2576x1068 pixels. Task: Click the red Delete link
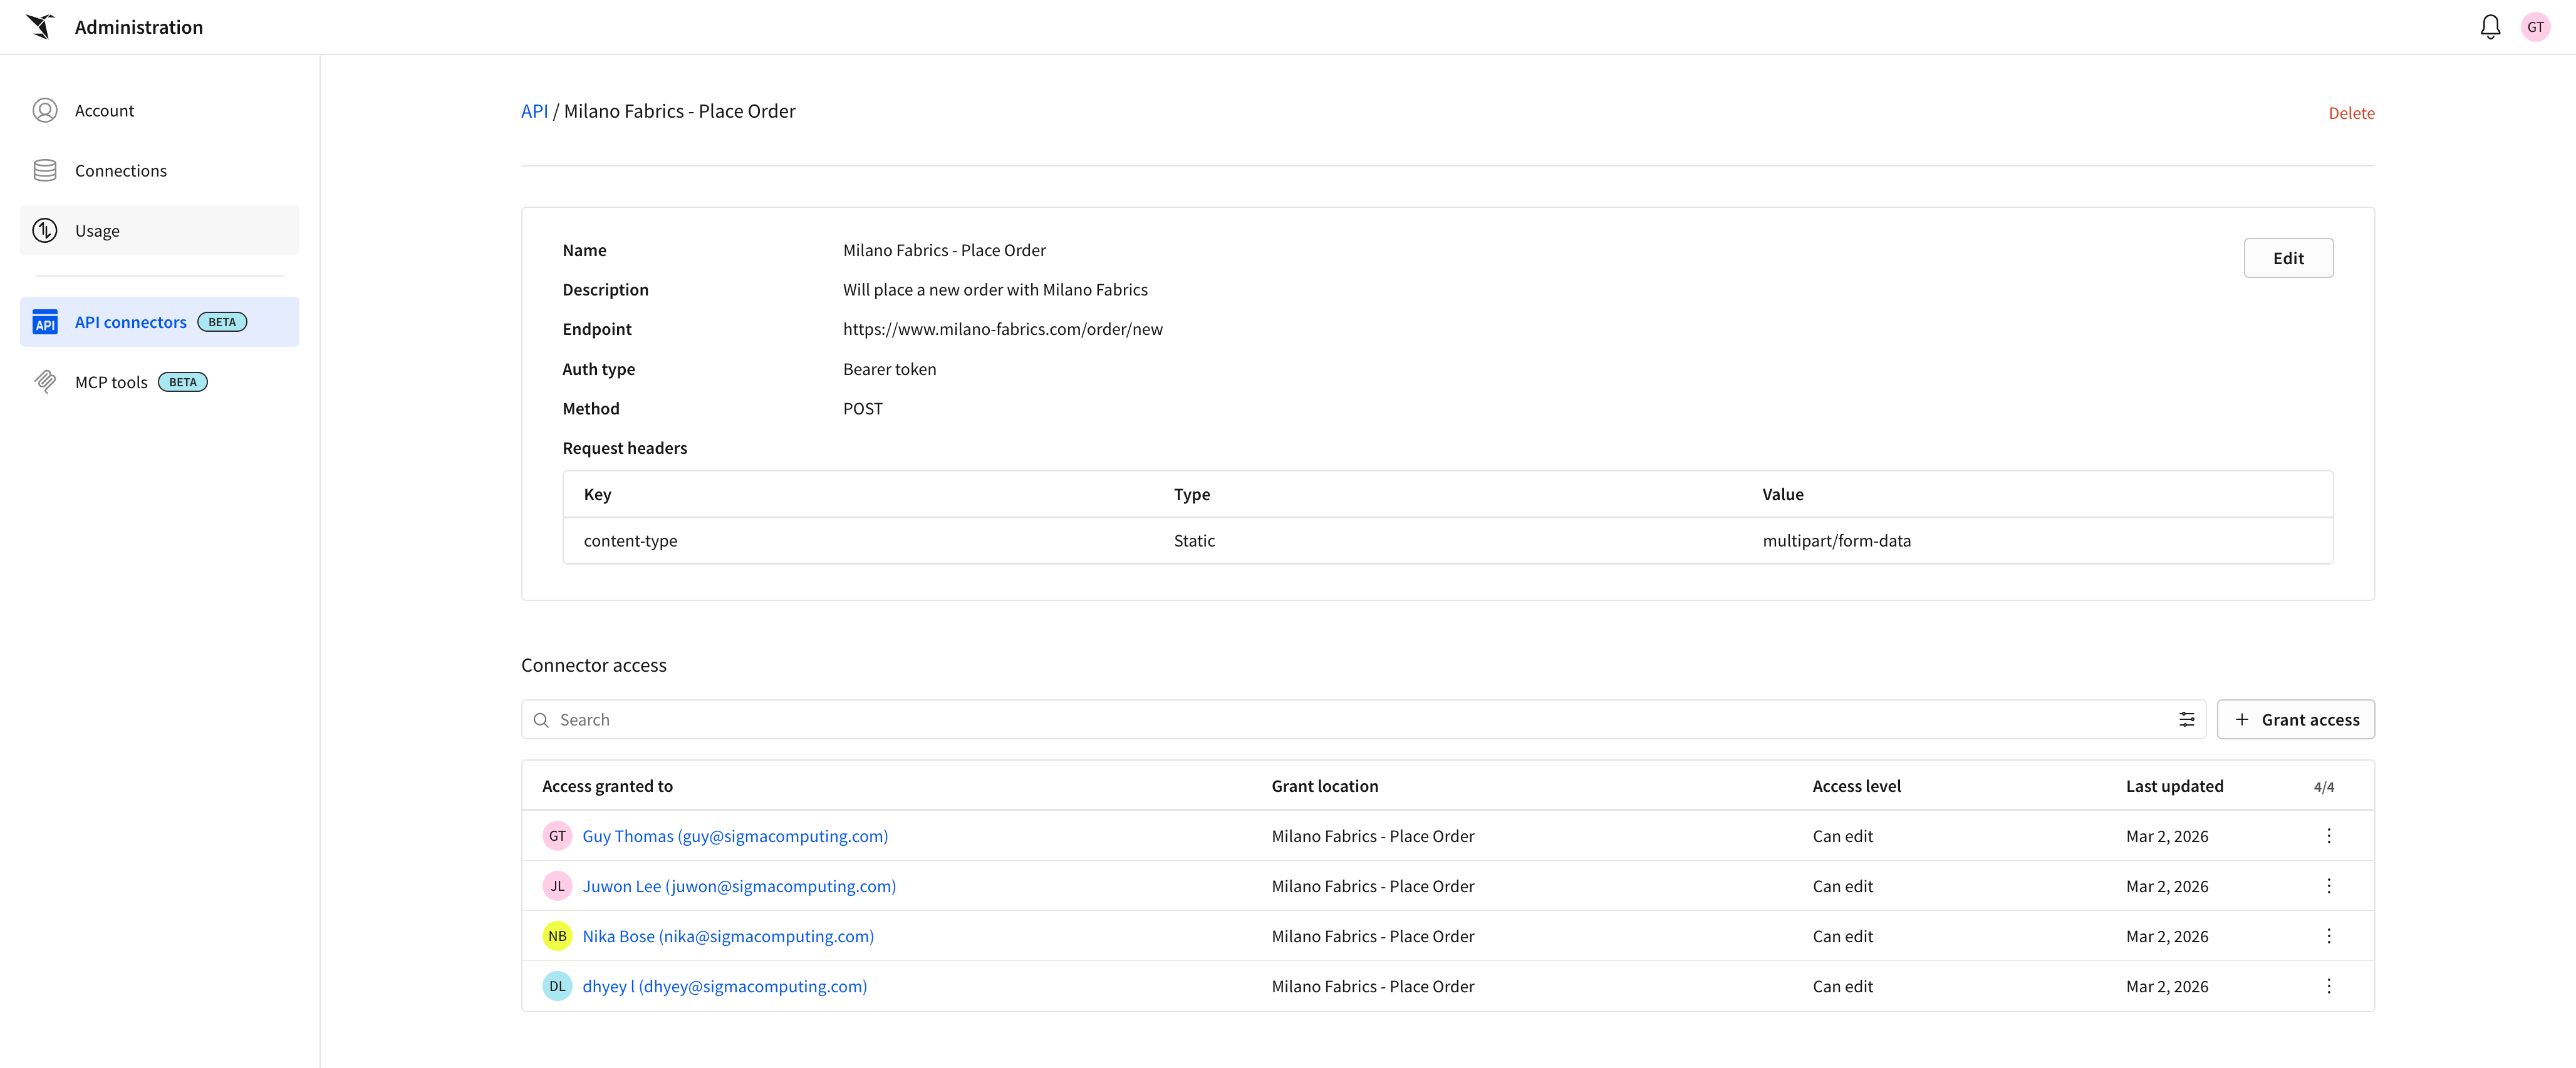pos(2350,113)
